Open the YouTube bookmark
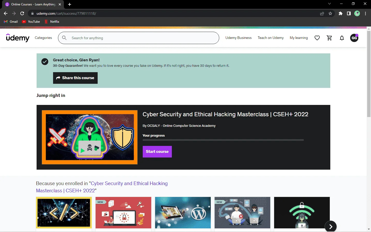 (31, 22)
